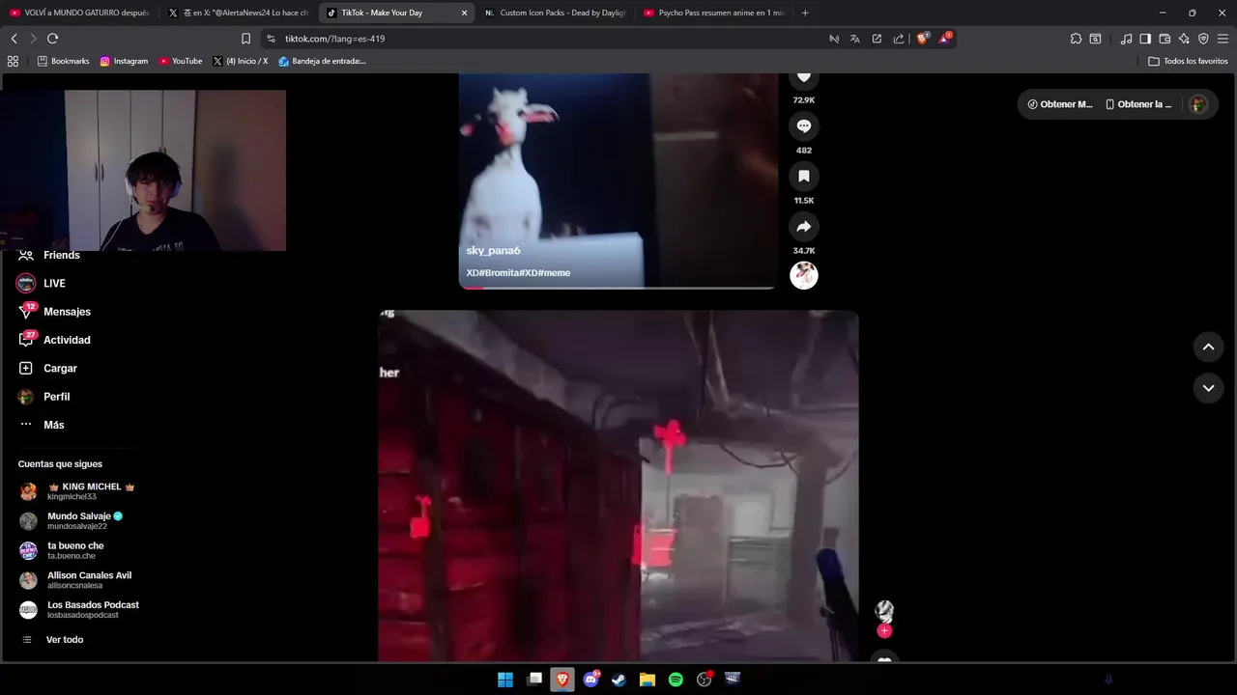Open ta bueno che followed account
The image size is (1237, 695).
pos(62,550)
